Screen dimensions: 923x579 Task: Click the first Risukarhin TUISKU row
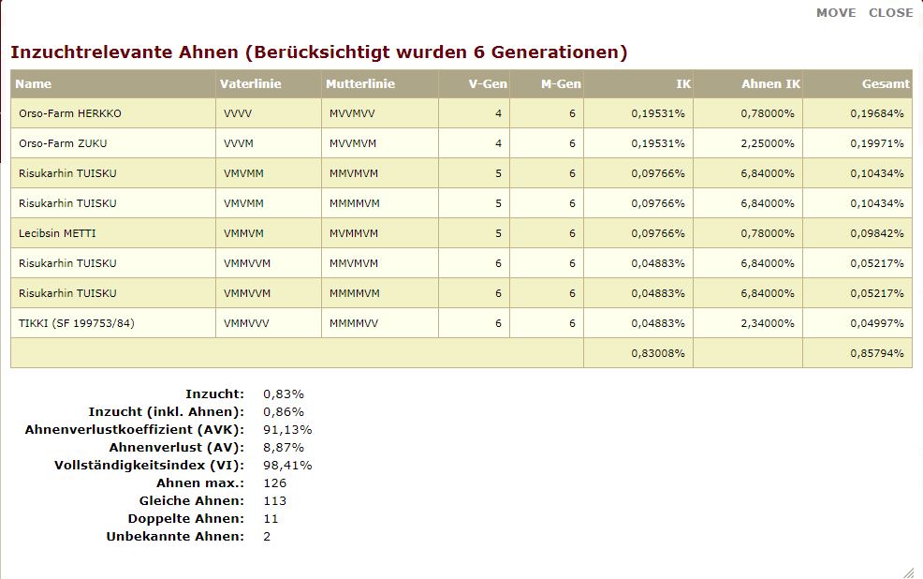coord(461,173)
